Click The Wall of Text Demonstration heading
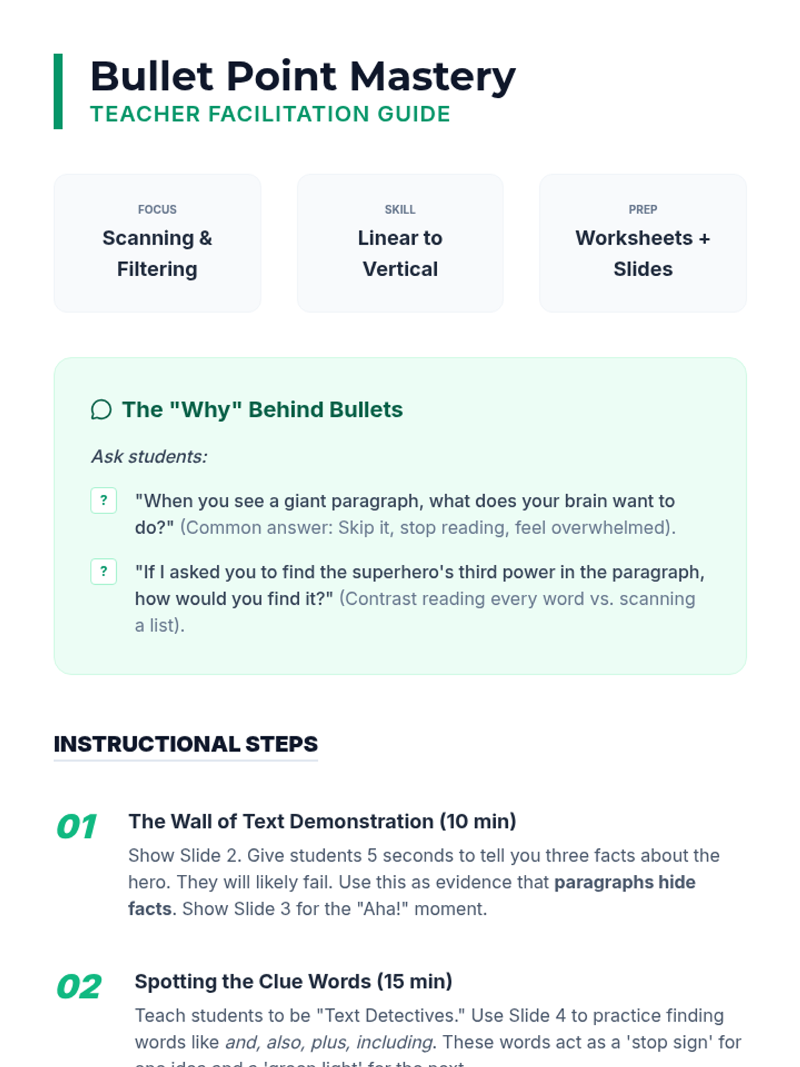 coord(322,821)
